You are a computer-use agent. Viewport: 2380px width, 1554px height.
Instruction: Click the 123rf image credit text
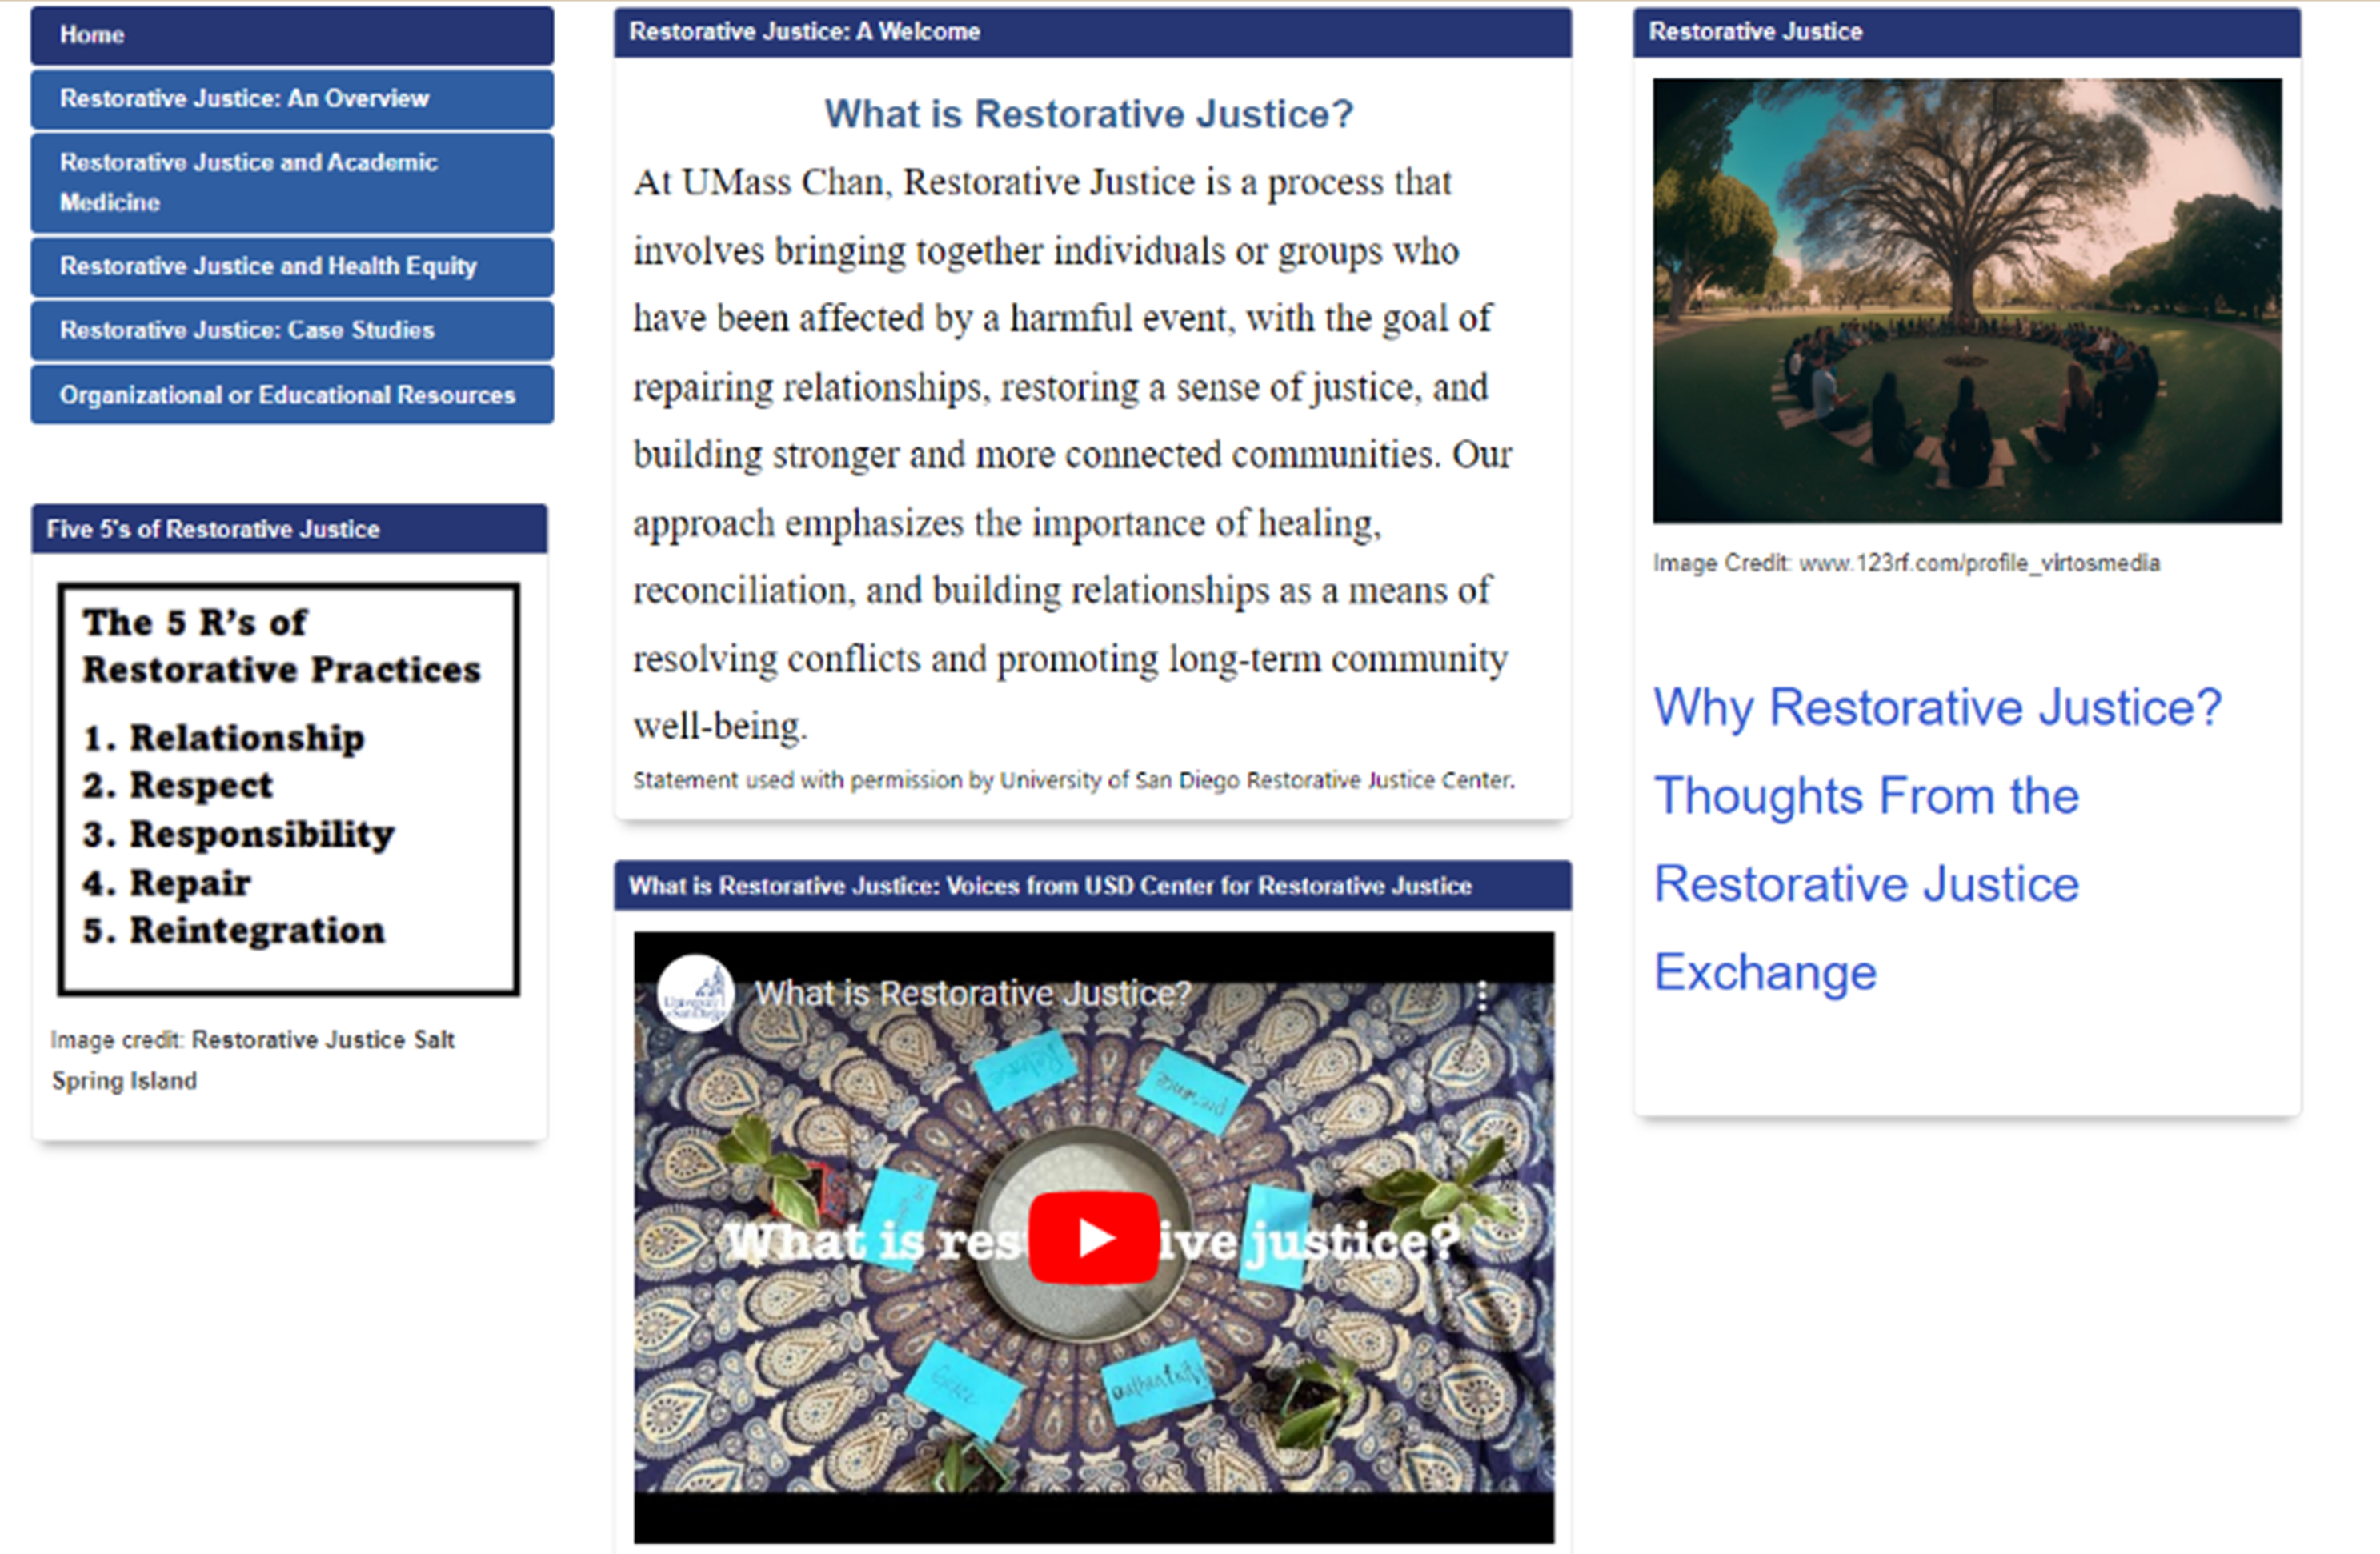point(1906,563)
